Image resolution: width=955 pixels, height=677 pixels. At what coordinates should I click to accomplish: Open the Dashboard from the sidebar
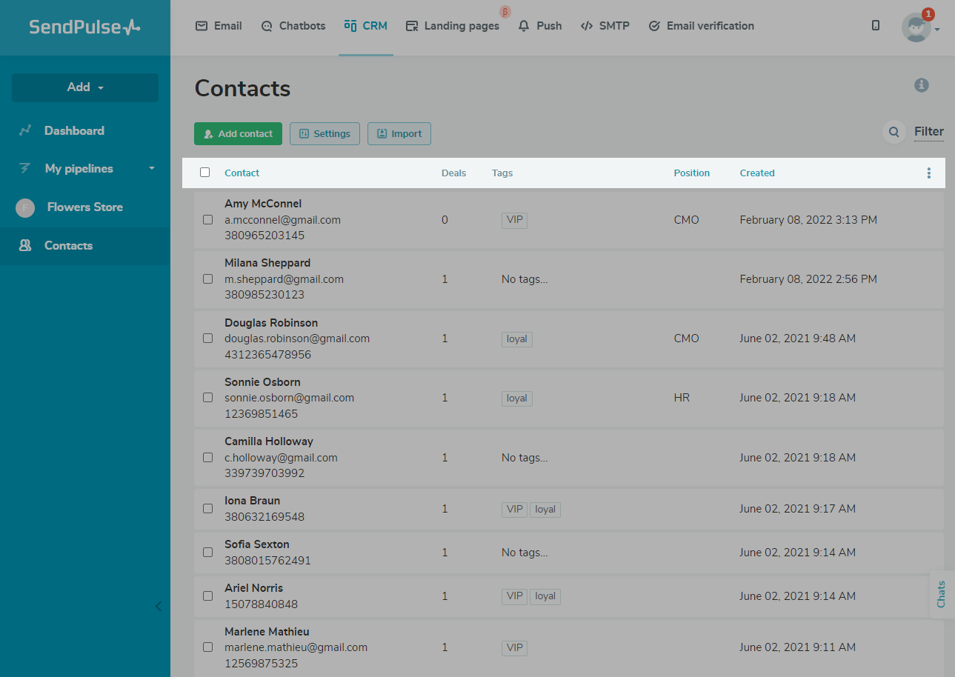click(x=74, y=130)
